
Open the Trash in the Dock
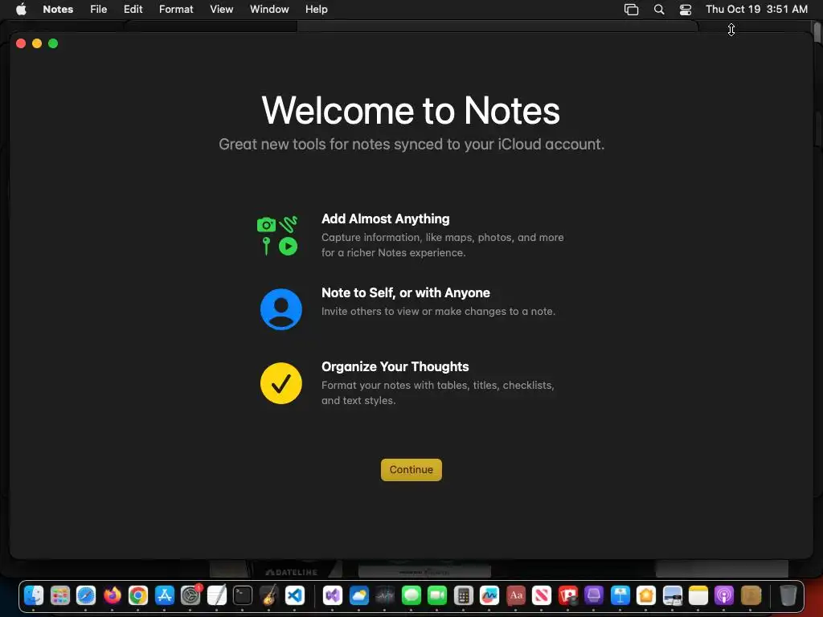pos(788,595)
